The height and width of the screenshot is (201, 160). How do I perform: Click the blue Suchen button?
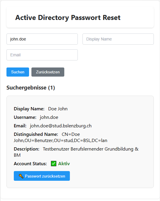pyautogui.click(x=18, y=72)
